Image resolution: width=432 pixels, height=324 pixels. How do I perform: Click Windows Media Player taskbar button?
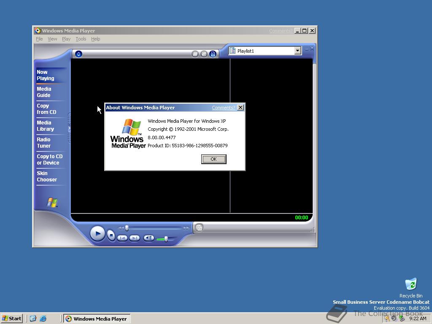pos(97,319)
